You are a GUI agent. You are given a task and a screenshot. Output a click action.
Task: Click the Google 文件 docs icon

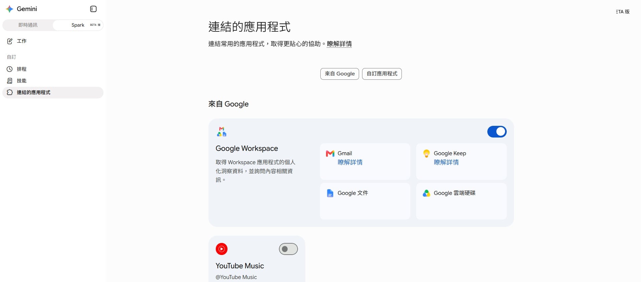click(330, 193)
